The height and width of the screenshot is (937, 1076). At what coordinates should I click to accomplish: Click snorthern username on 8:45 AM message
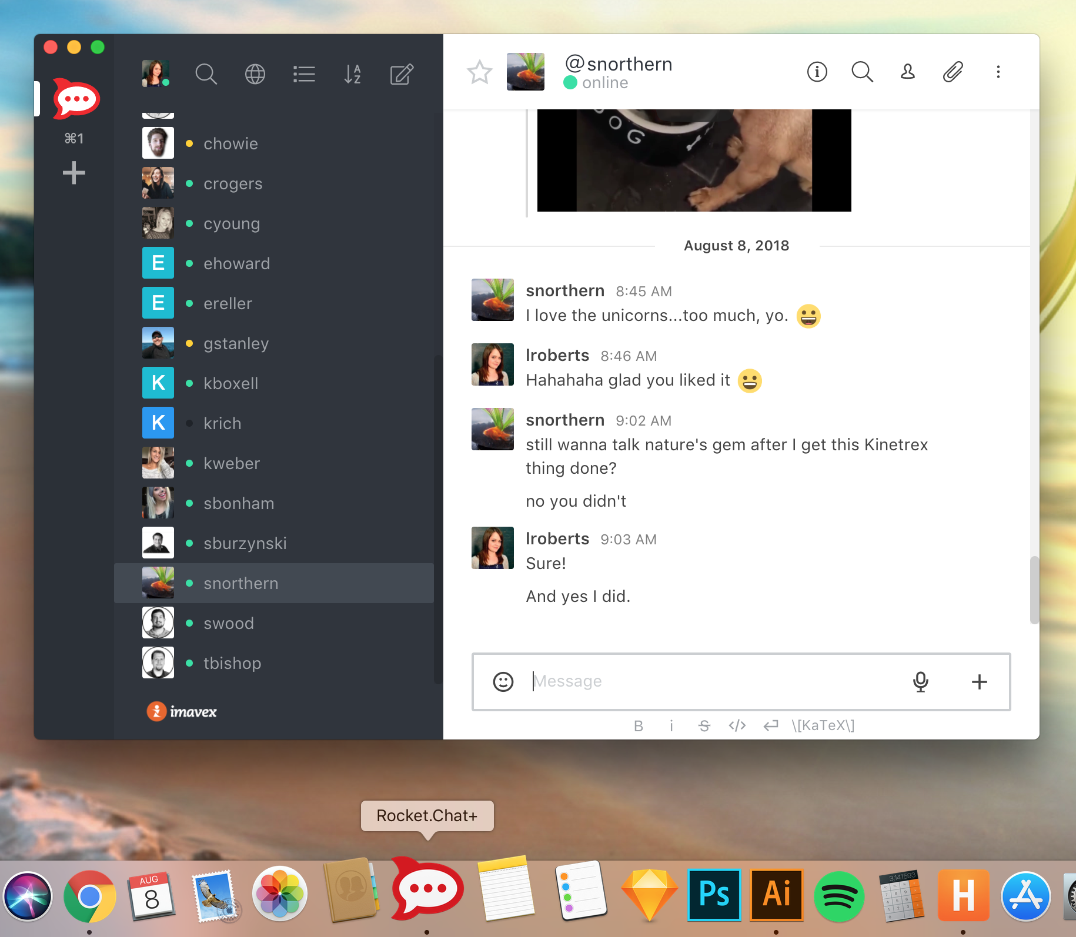click(565, 291)
